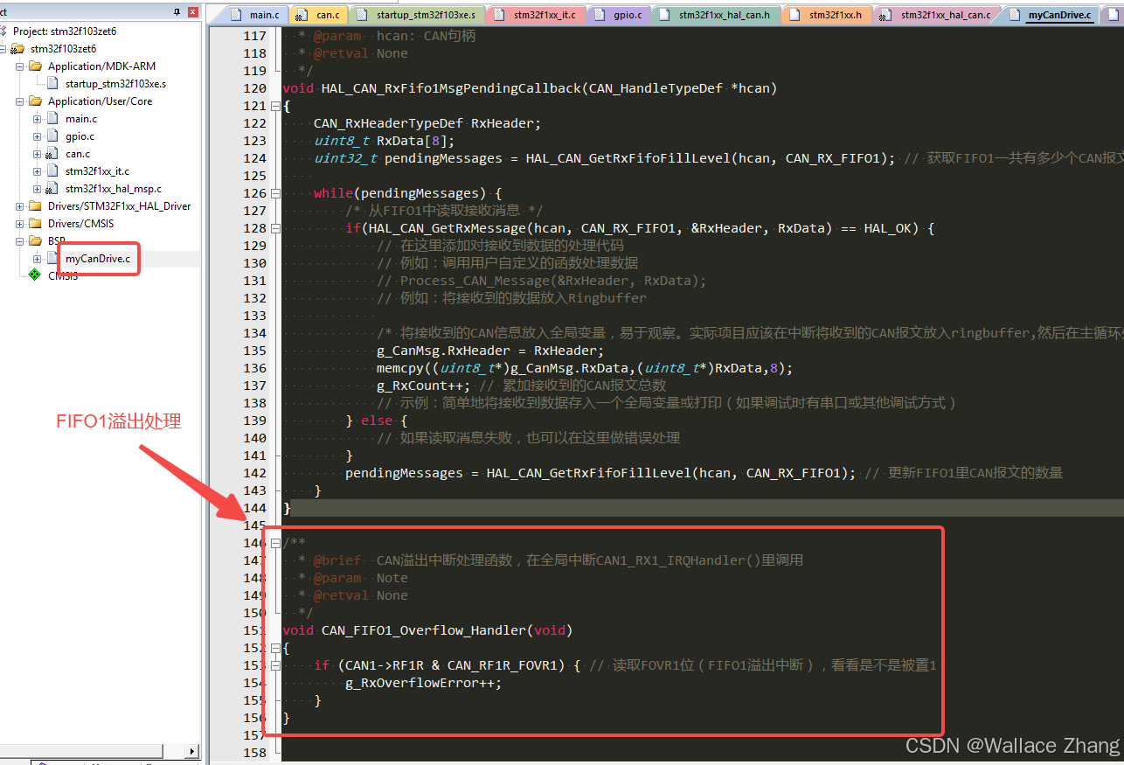
Task: Click the Application/User/Core folder icon
Action: point(35,101)
